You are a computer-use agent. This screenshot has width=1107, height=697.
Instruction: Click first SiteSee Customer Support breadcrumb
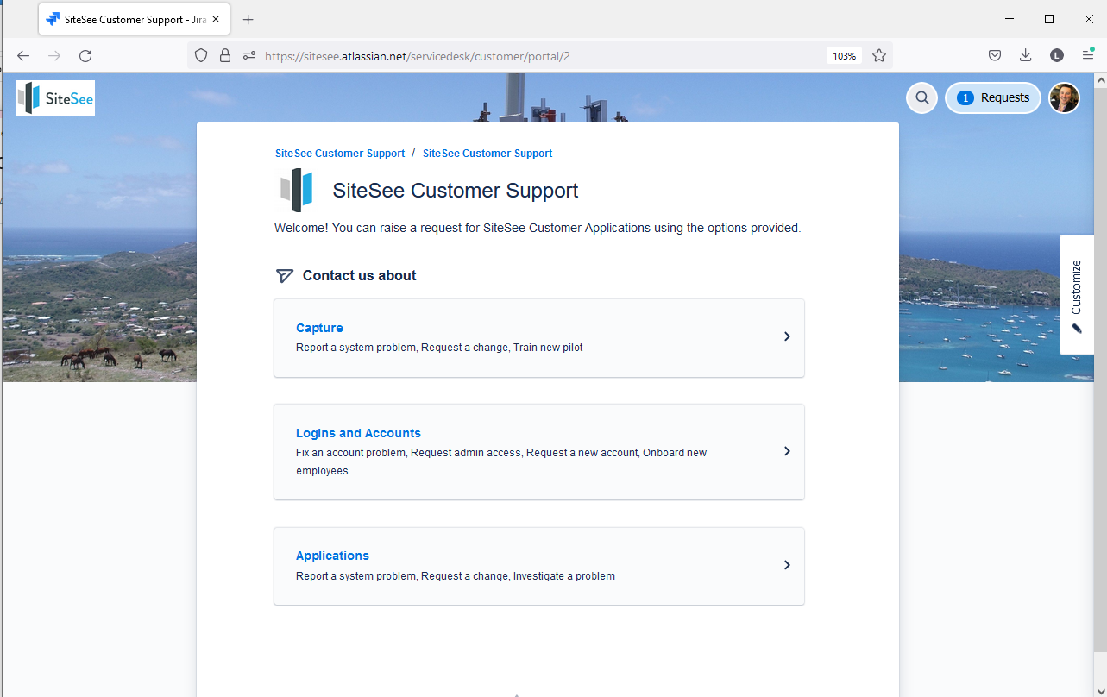click(x=340, y=154)
